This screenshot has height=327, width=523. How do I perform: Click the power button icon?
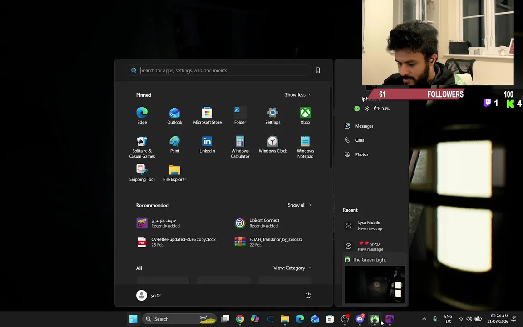308,295
